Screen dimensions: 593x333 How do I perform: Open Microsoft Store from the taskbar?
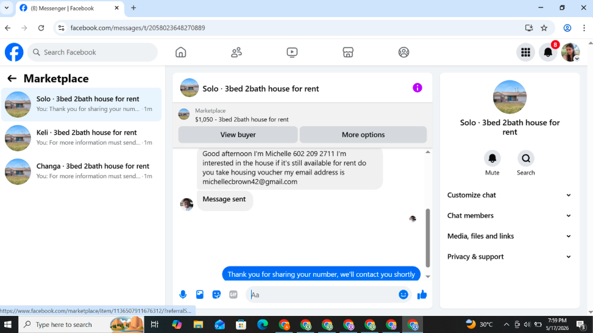[x=241, y=324]
